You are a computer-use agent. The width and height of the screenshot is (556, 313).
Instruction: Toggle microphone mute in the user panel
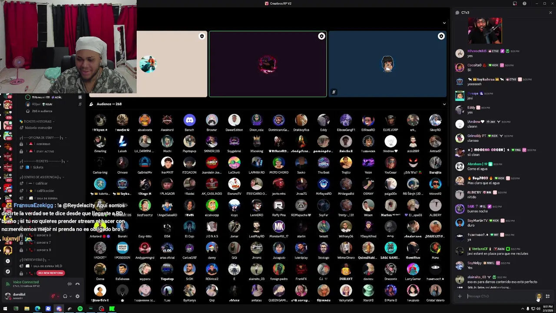pos(53,296)
